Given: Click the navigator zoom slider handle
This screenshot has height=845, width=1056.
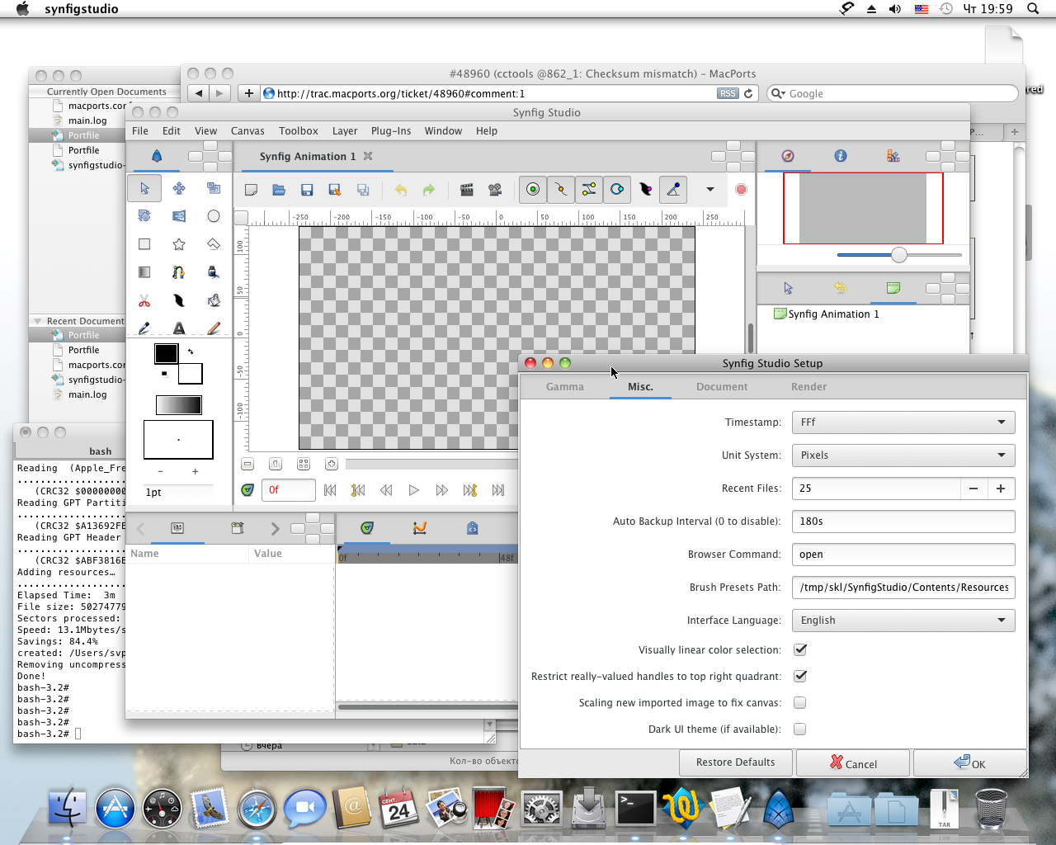Looking at the screenshot, I should pyautogui.click(x=899, y=255).
